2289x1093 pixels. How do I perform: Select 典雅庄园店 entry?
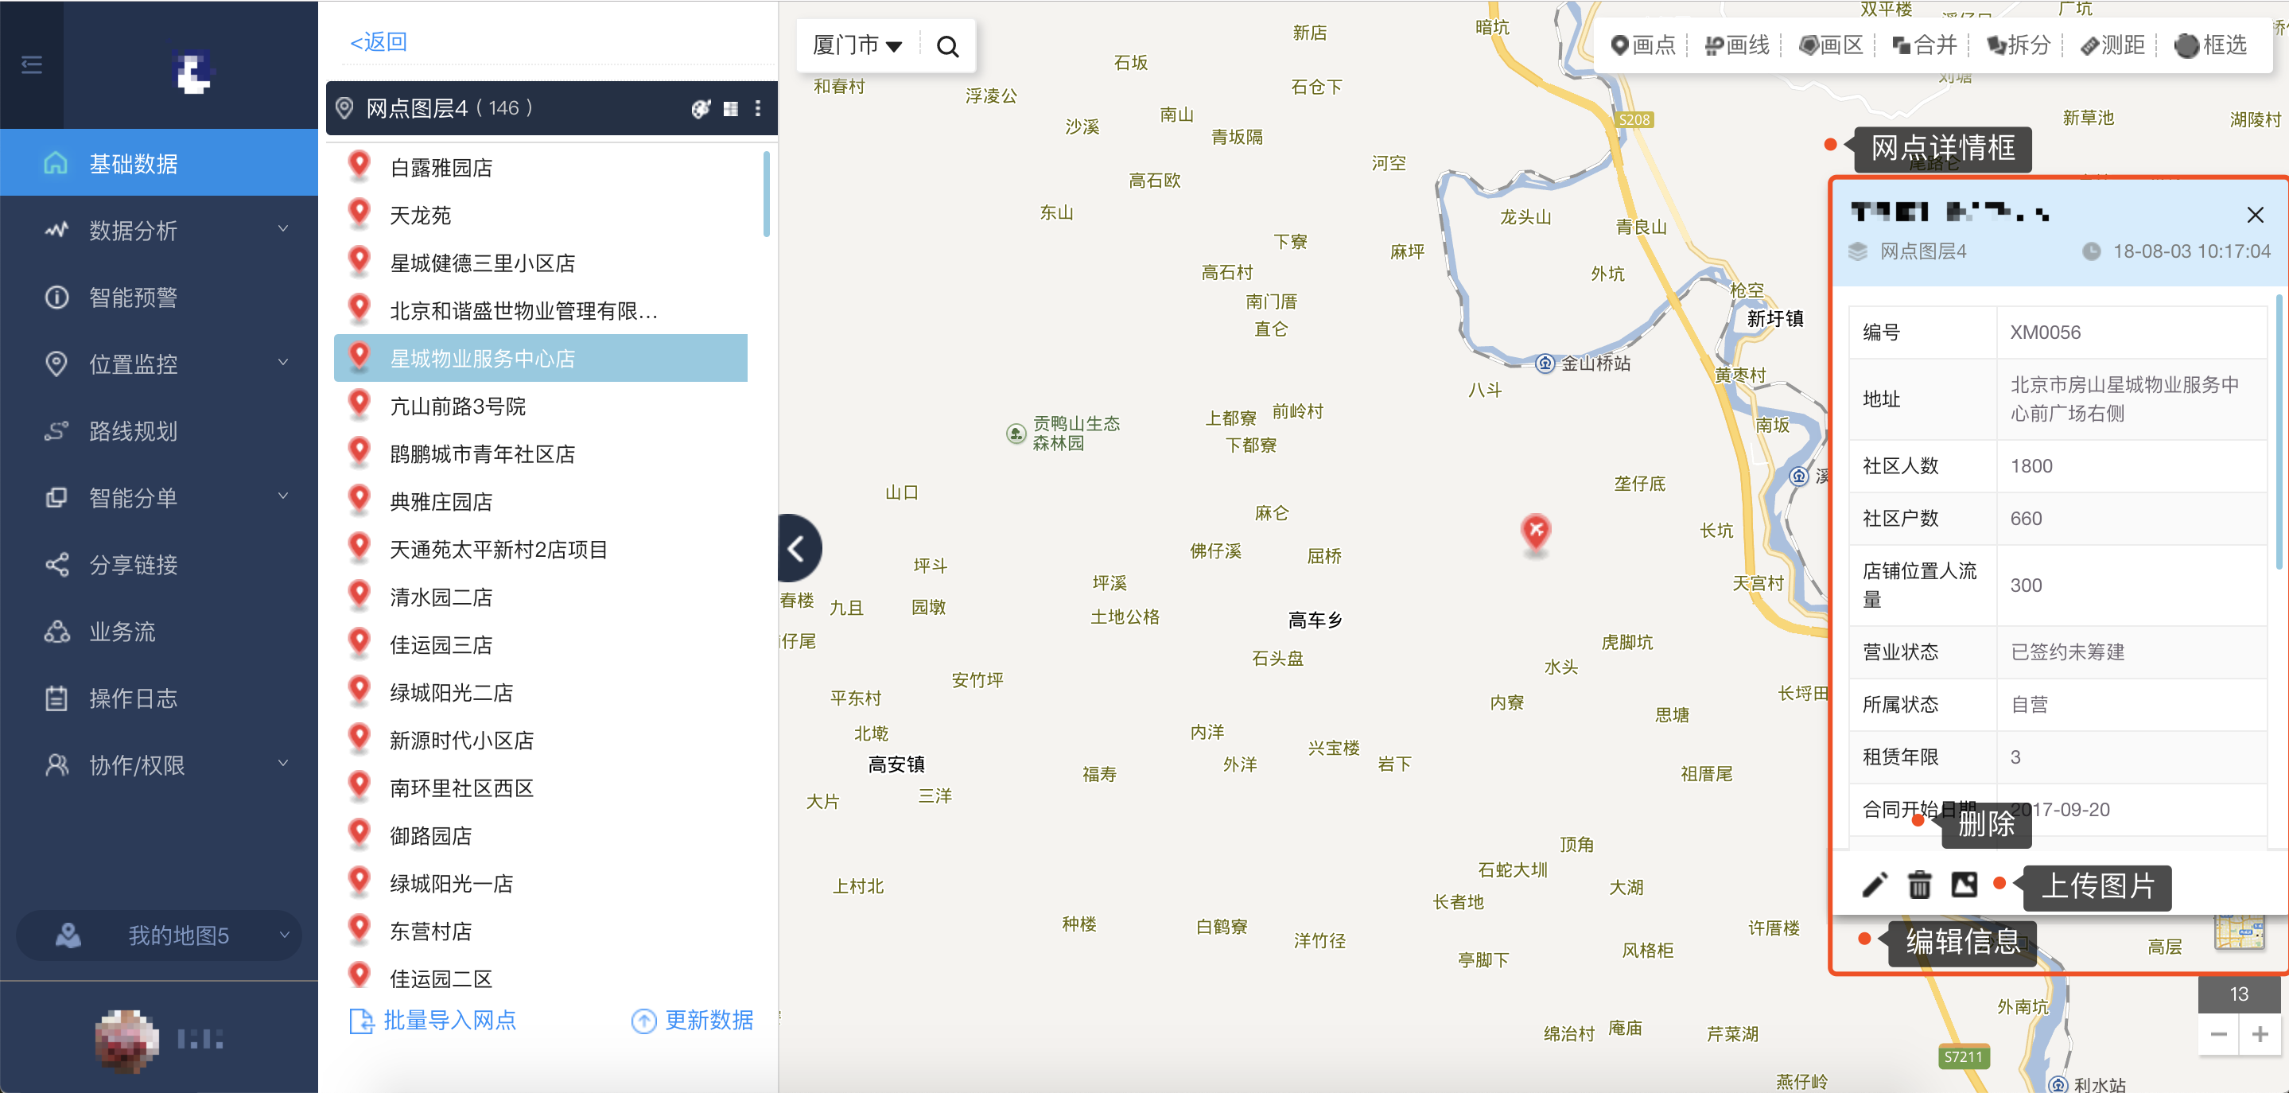[540, 501]
